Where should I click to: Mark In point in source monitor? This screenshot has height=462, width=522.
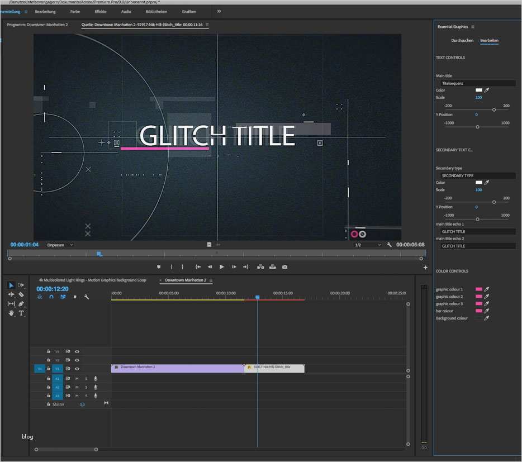(172, 267)
